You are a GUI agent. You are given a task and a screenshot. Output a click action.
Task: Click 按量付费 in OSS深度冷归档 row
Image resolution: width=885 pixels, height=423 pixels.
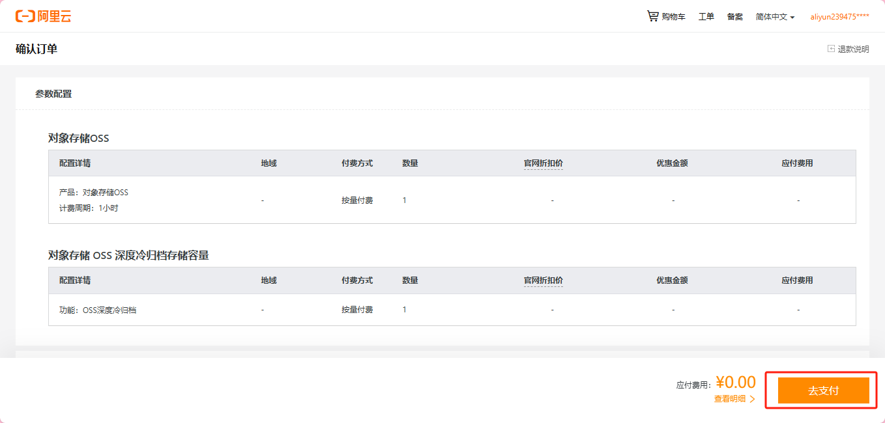[x=357, y=310]
